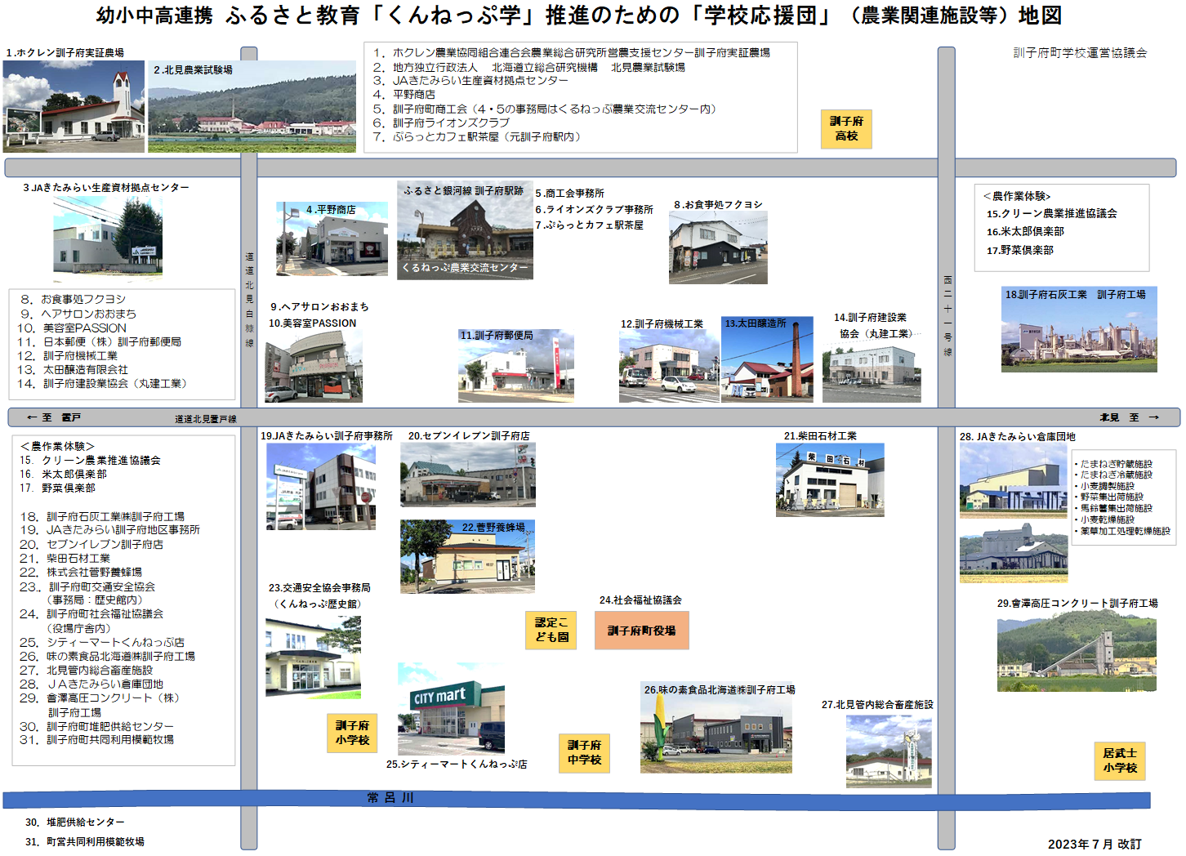
Task: Open the 訓子府建設業協会 (丸建工業) photo
Action: pyautogui.click(x=872, y=372)
